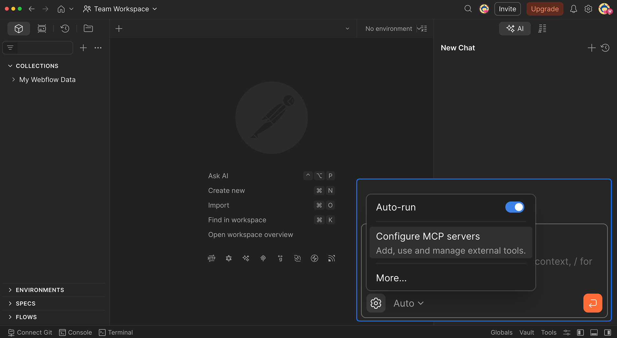The image size is (617, 338).
Task: Open settings gear in top bar
Action: (588, 9)
